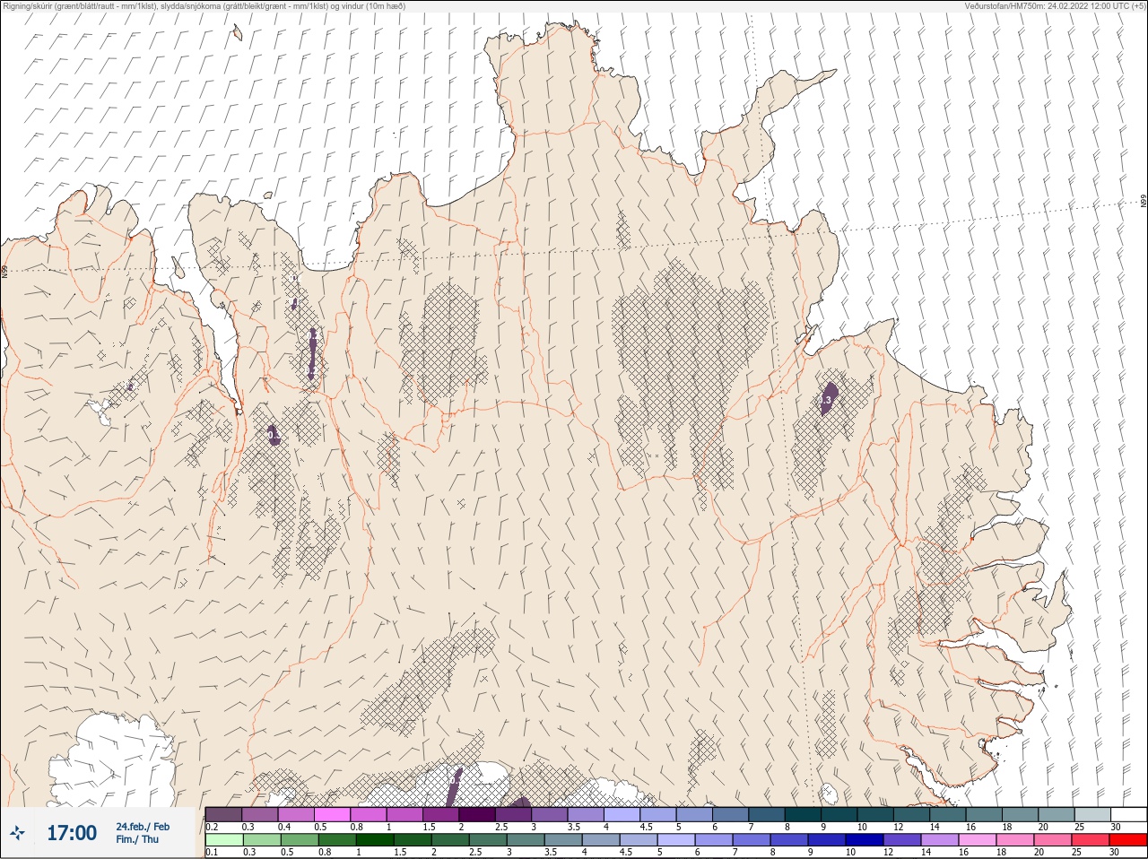The image size is (1148, 859).
Task: Click the solid purple snow patch in the east
Action: pos(829,397)
